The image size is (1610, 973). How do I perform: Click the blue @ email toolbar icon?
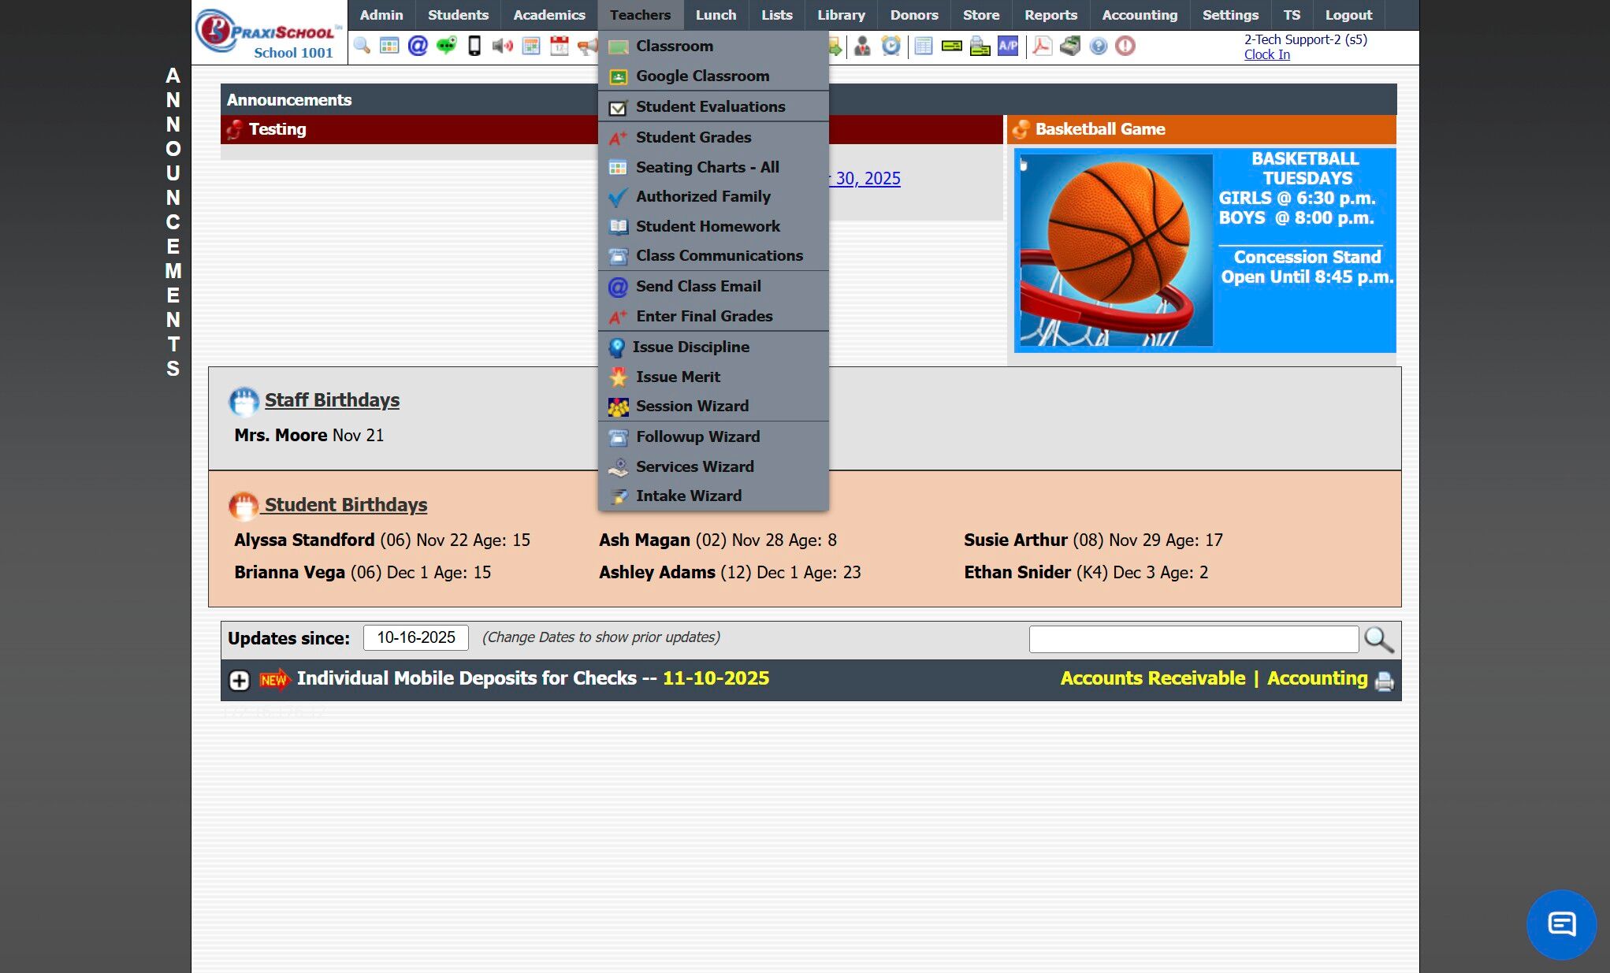418,46
